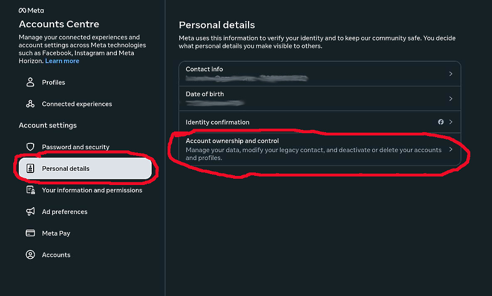
Task: Click the Meta Pay card icon
Action: pos(30,233)
